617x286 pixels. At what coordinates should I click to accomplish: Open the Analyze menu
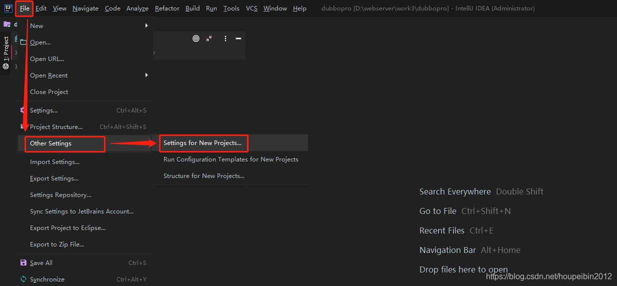pyautogui.click(x=137, y=8)
